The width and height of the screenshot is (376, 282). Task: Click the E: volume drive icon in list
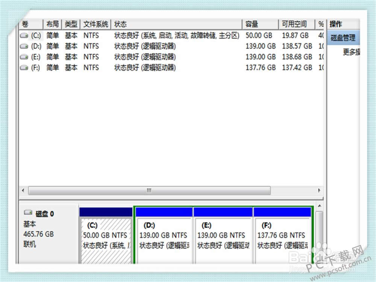[x=24, y=57]
